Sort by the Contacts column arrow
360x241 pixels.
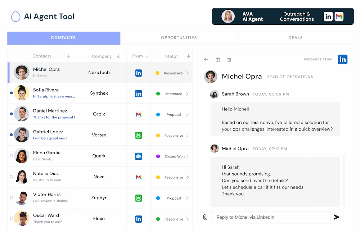tap(69, 56)
